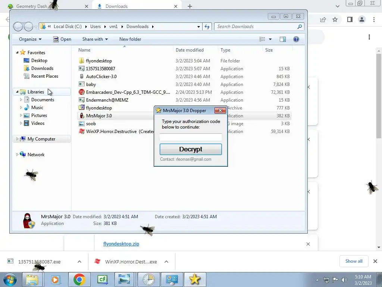Expand My Computer in navigation pane
Image resolution: width=382 pixels, height=287 pixels.
(x=17, y=139)
